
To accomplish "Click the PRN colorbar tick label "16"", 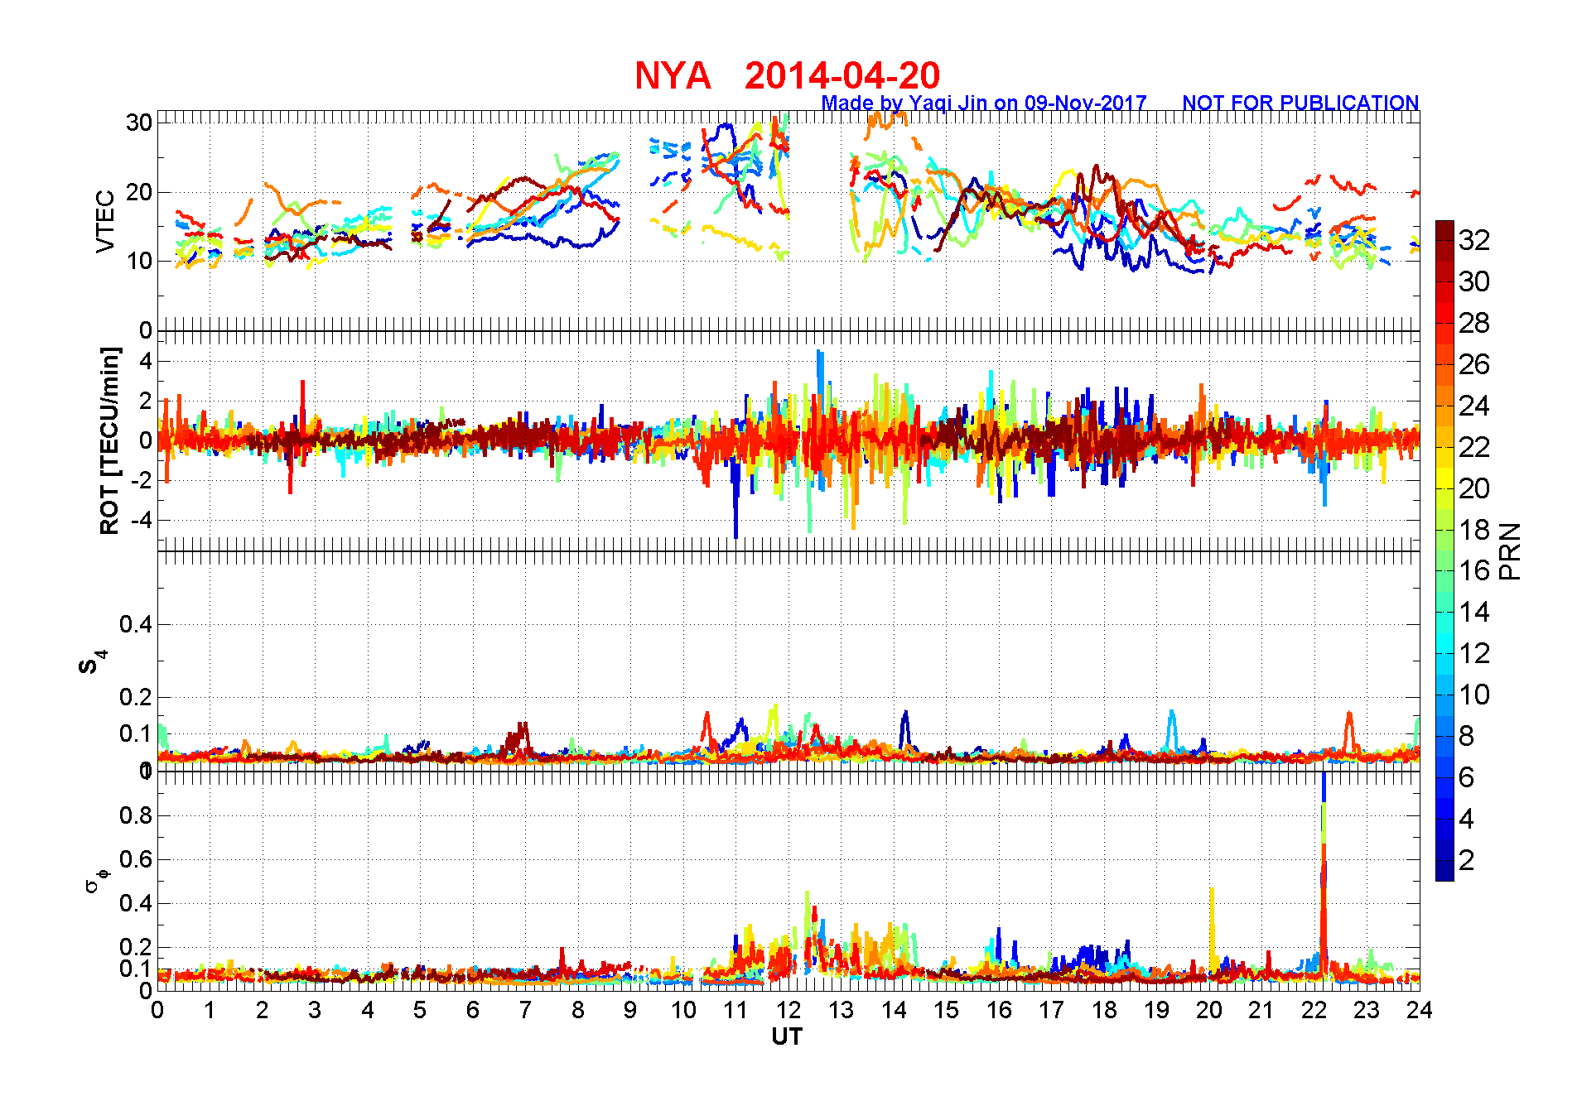I will click(x=1474, y=570).
